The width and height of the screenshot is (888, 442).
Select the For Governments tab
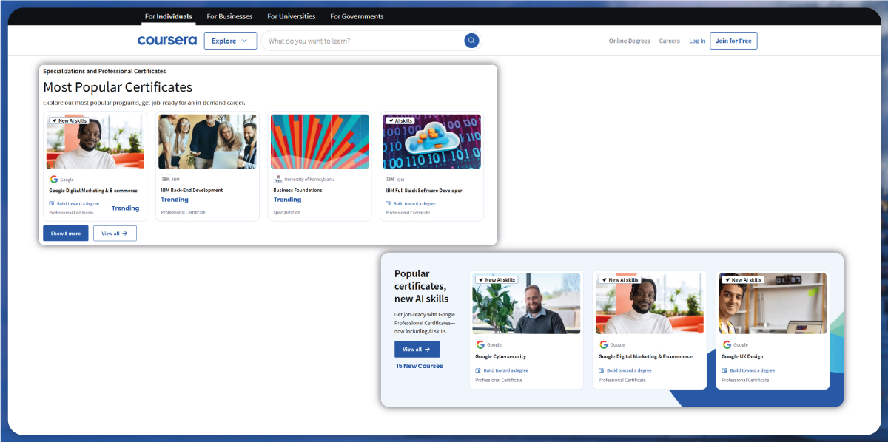[357, 16]
